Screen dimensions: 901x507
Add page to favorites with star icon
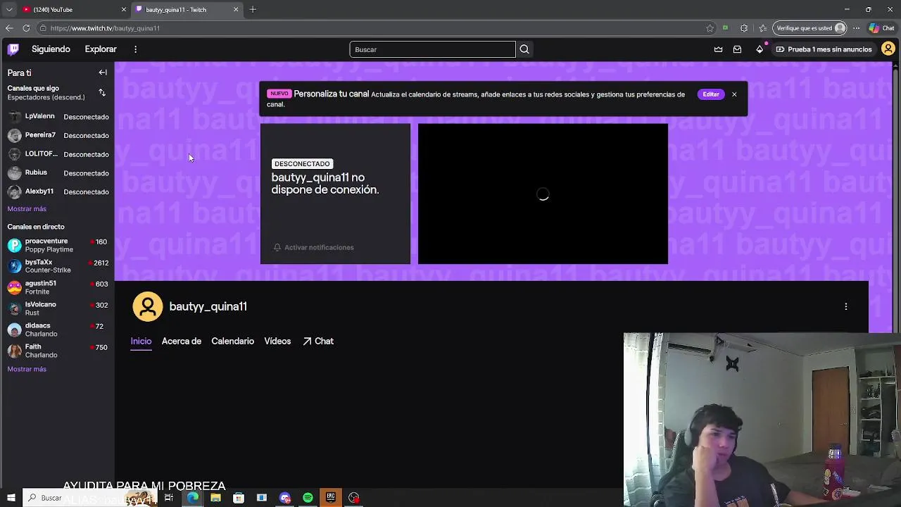point(710,28)
